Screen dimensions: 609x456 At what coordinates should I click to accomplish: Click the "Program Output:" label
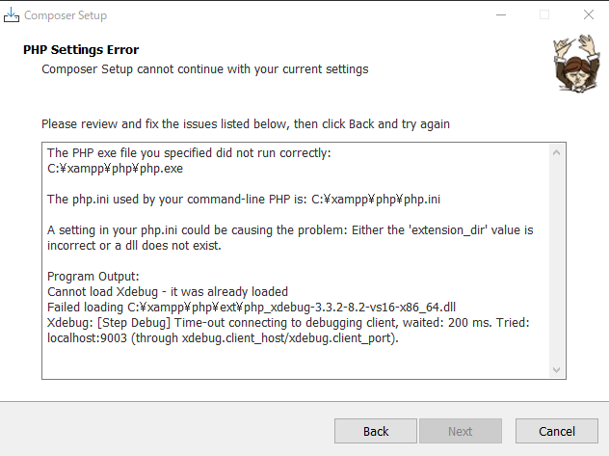(x=92, y=276)
